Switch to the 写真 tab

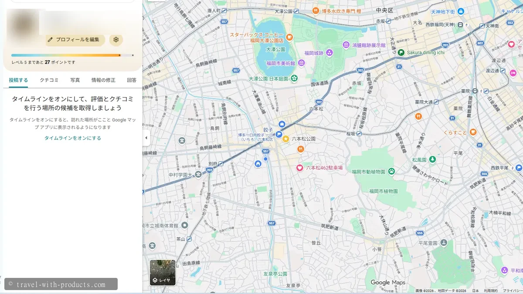click(x=75, y=80)
